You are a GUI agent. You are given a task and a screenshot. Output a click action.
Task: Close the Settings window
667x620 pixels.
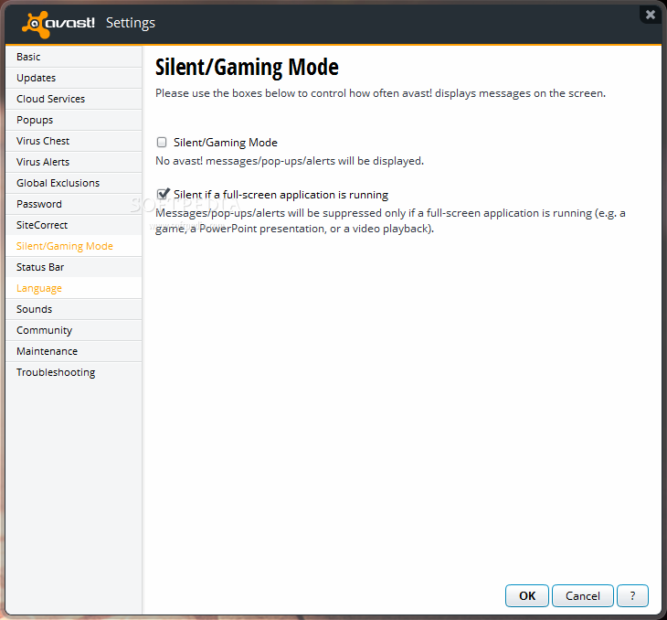pyautogui.click(x=651, y=15)
